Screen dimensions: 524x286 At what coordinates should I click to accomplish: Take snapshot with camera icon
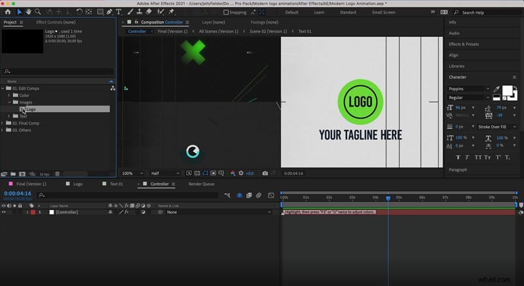pyautogui.click(x=265, y=173)
